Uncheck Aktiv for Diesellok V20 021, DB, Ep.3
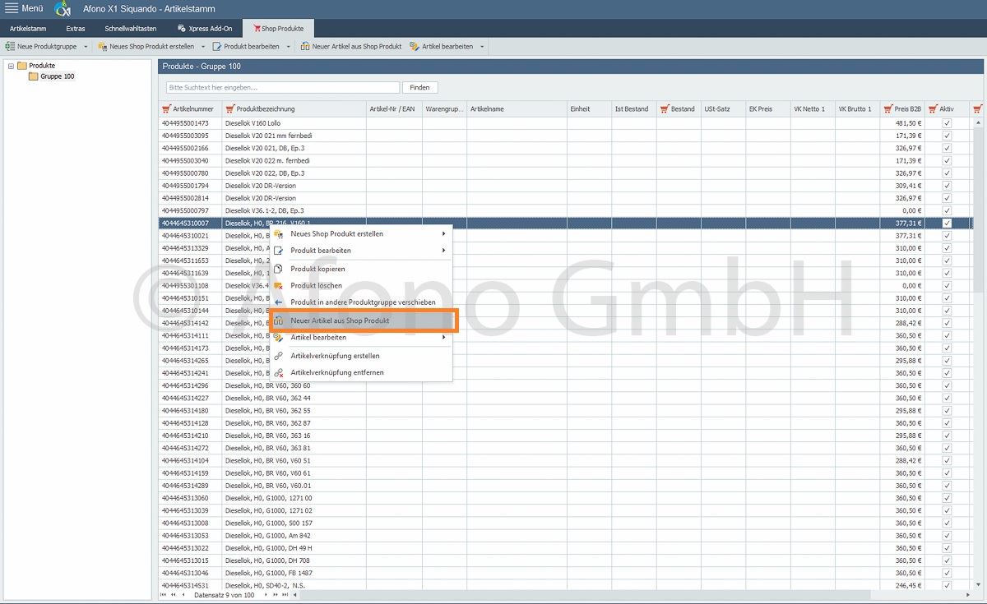Image resolution: width=987 pixels, height=604 pixels. click(947, 148)
